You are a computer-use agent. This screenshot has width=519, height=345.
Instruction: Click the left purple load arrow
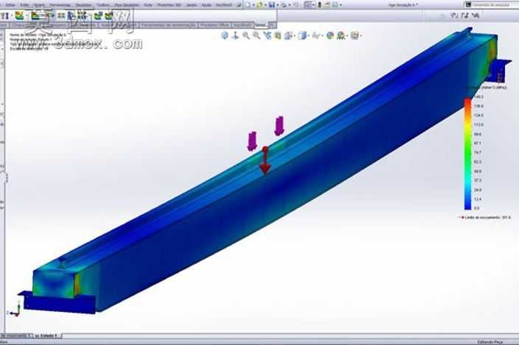[x=252, y=141]
